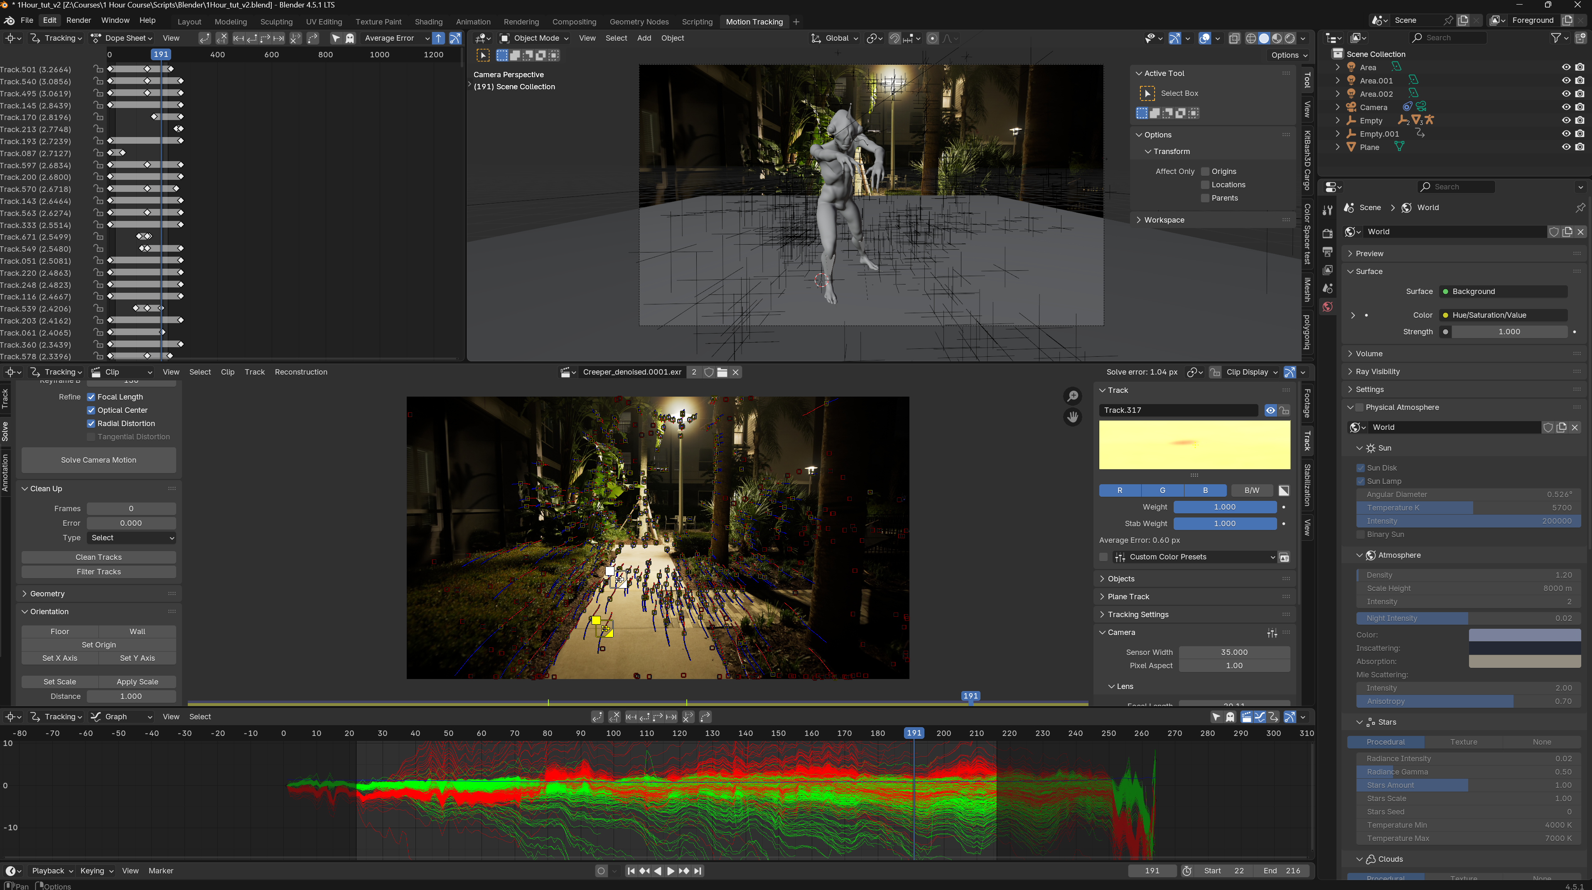Image resolution: width=1592 pixels, height=890 pixels.
Task: Jump to the end frame button
Action: pyautogui.click(x=698, y=871)
